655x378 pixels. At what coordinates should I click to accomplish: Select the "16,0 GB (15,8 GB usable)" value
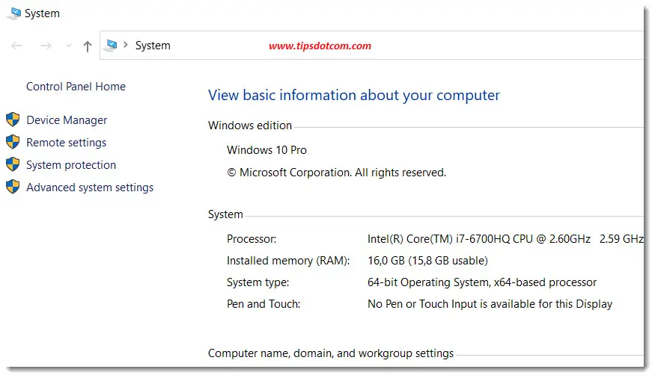(427, 261)
